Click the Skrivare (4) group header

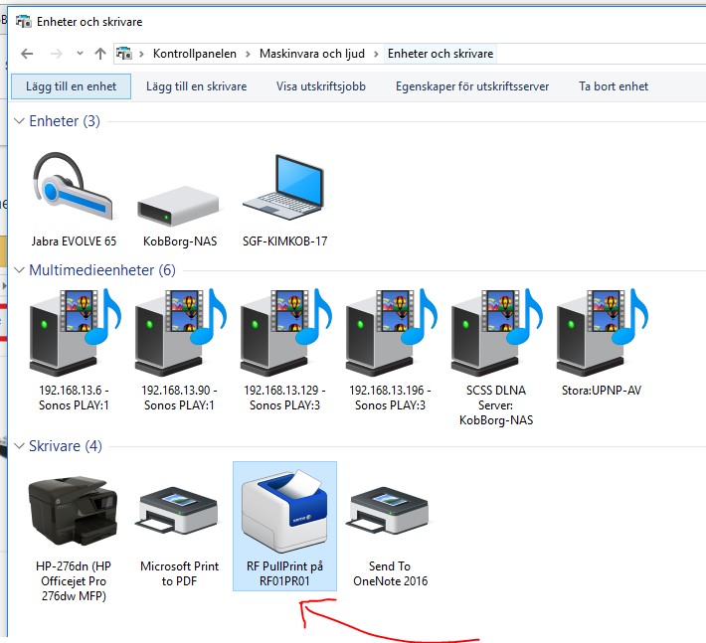coord(66,446)
